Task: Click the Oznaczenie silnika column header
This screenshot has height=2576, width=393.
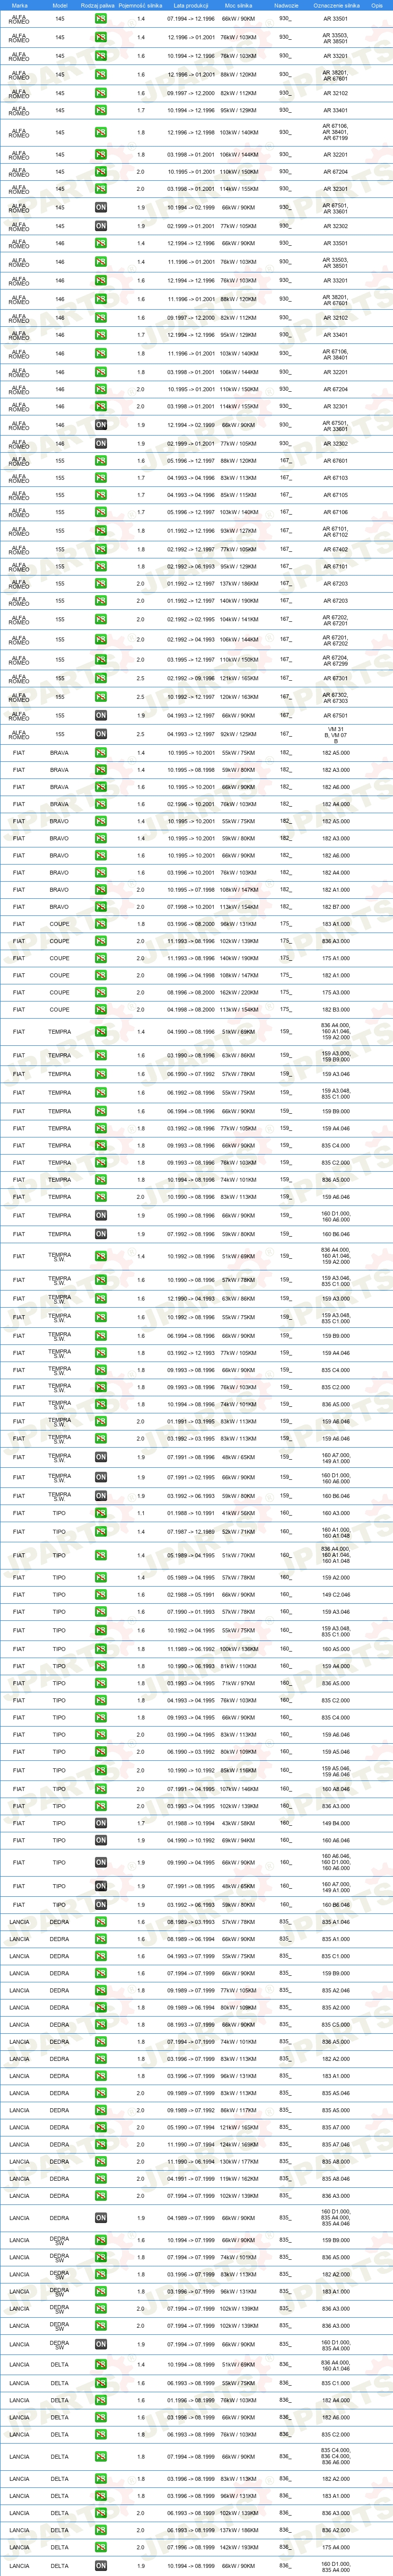Action: (335, 5)
